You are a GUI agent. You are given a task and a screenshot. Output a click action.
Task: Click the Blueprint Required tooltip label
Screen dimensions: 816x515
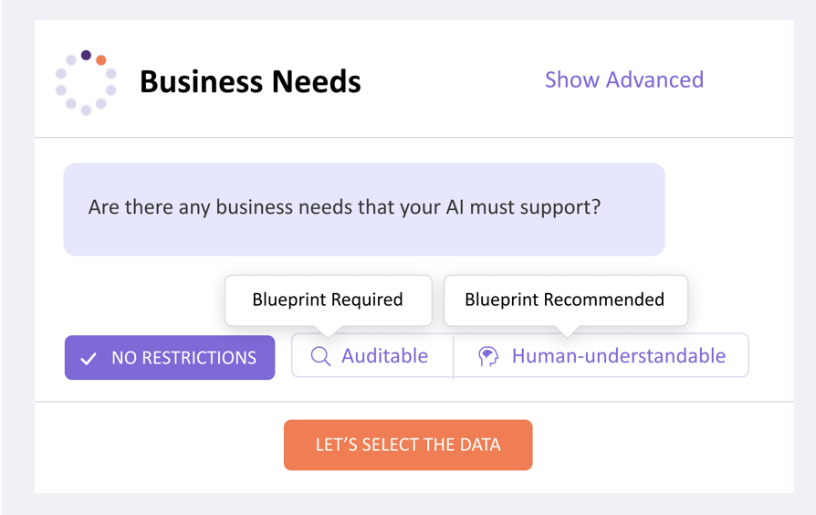coord(328,300)
